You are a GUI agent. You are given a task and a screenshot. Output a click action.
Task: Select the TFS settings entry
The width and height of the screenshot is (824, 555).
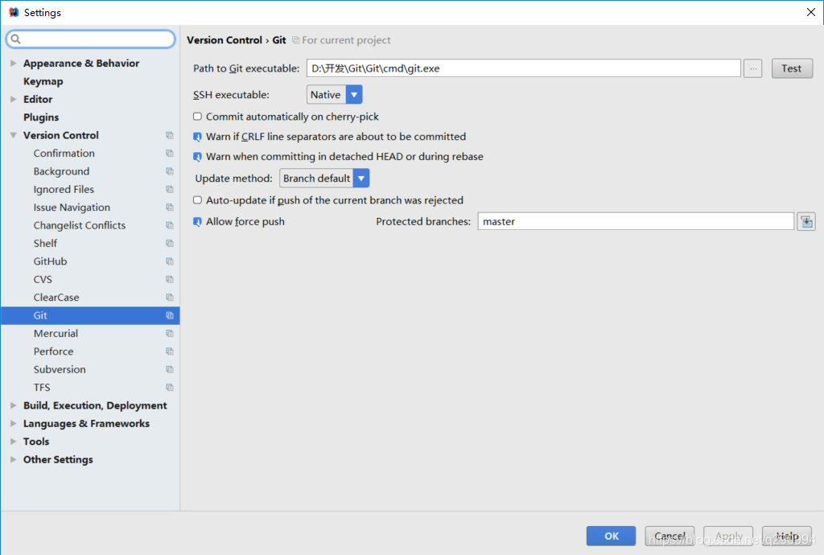click(x=42, y=388)
